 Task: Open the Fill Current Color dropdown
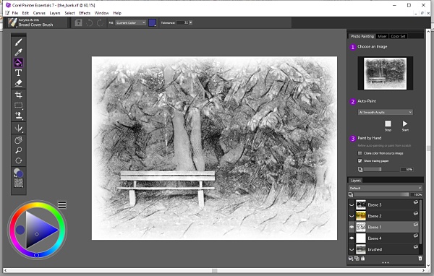131,22
